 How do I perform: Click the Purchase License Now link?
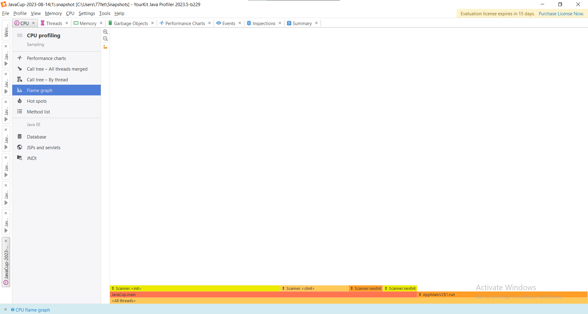[x=562, y=13]
